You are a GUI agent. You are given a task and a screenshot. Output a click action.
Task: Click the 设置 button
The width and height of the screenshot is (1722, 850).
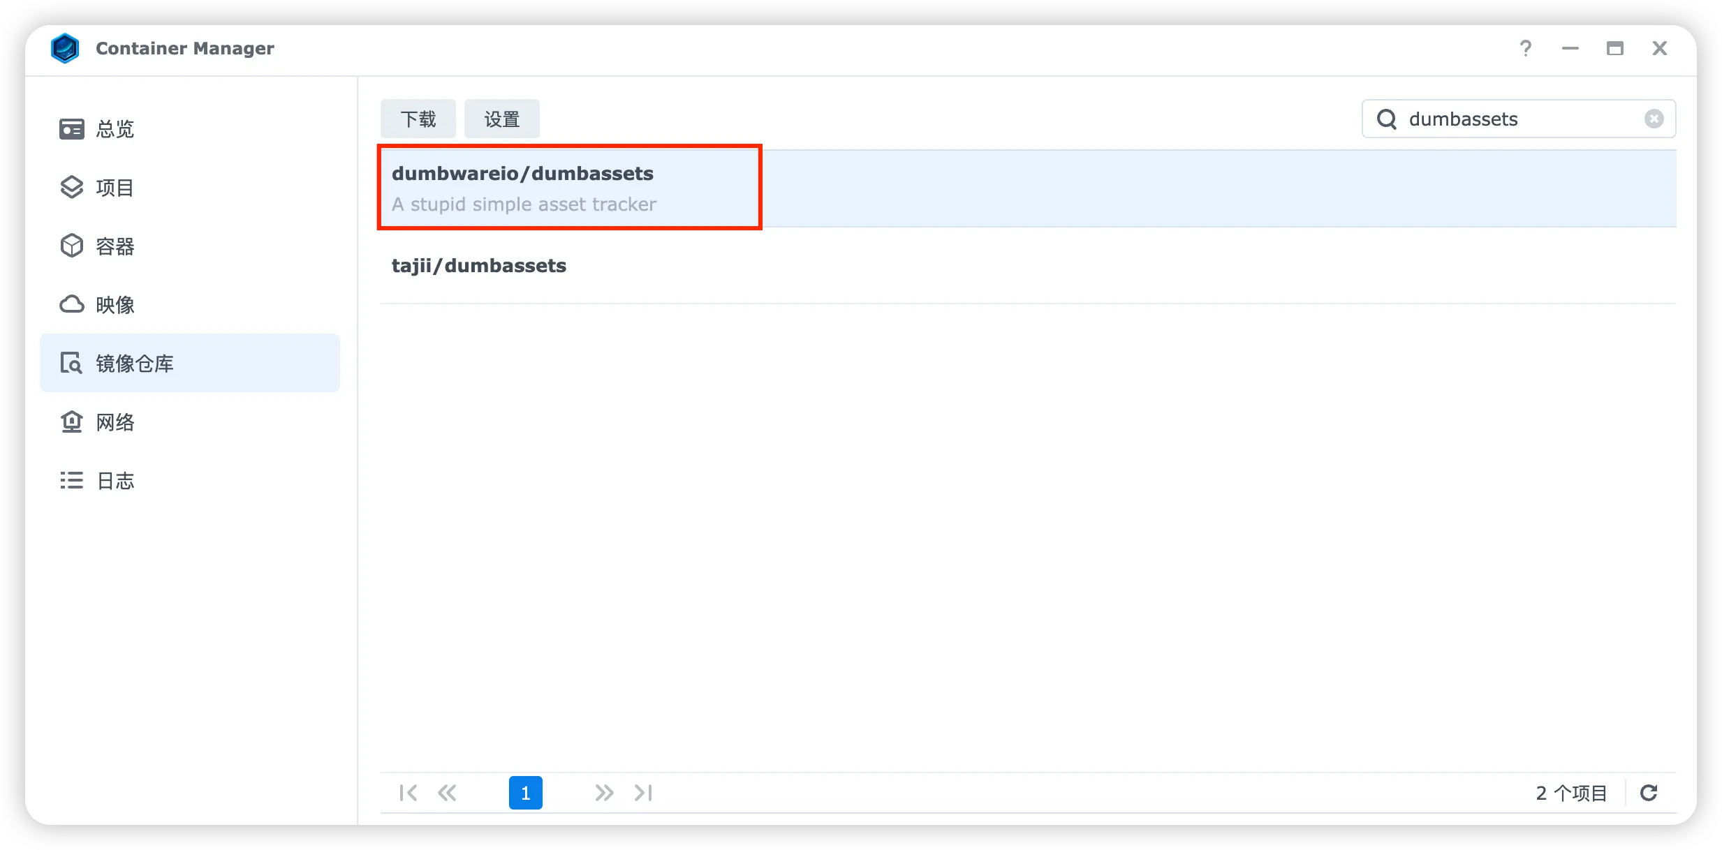tap(502, 119)
